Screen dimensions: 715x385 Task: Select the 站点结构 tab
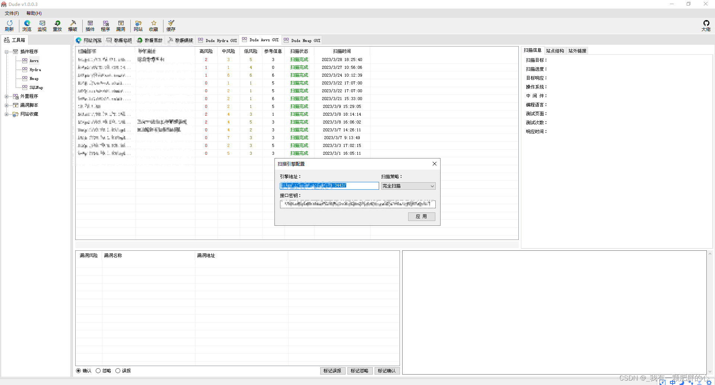point(555,51)
